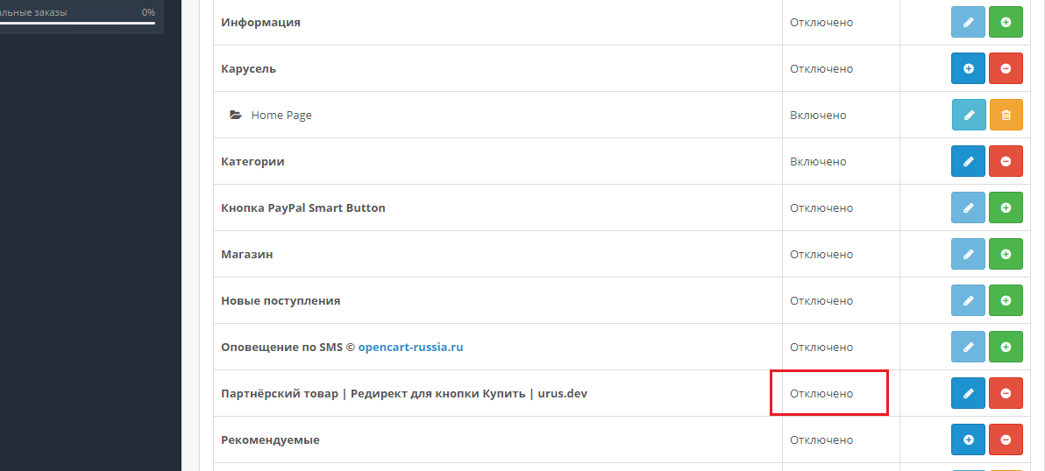Screen dimensions: 1045x471
Task: Add a new Карусель module instance
Action: (x=969, y=68)
